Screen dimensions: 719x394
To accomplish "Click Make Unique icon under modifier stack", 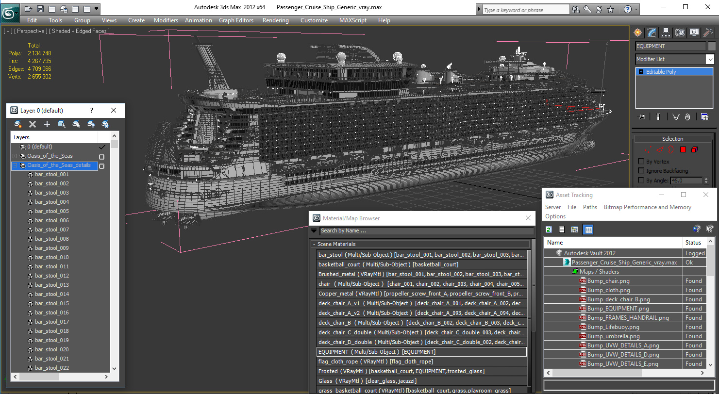I will click(x=676, y=116).
